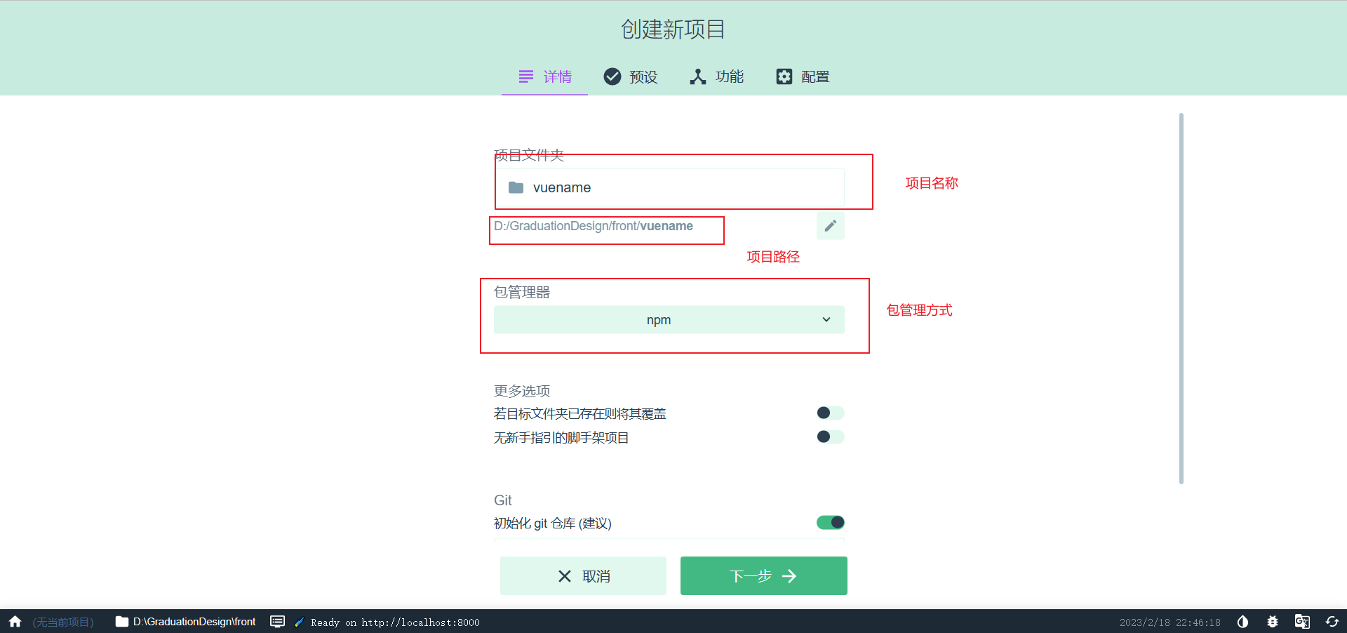Click the home icon in the status bar
1347x633 pixels.
point(14,622)
